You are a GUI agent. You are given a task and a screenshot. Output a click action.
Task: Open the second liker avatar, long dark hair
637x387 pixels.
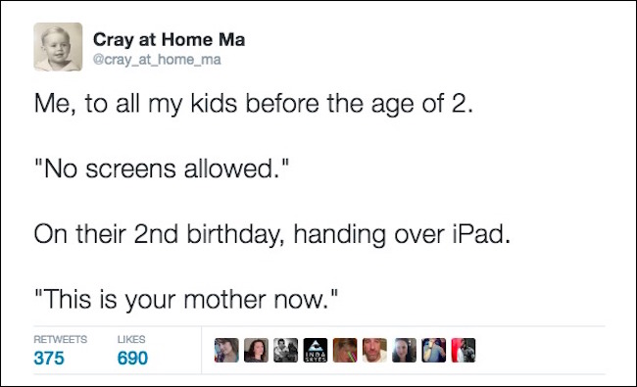[x=256, y=350]
